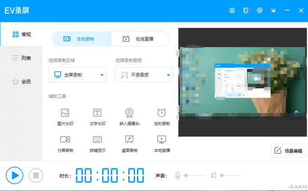
Task: Open the 全屏录制 region dropdown
Action: (x=77, y=75)
